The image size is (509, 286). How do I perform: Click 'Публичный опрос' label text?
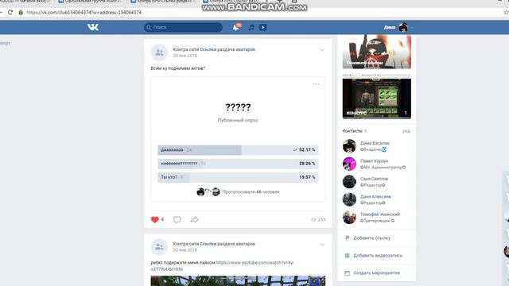click(238, 120)
